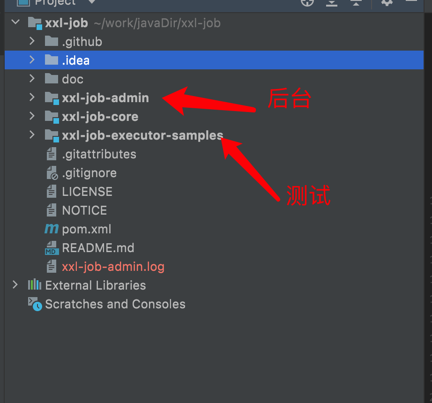Select the NOTICE file

(84, 210)
